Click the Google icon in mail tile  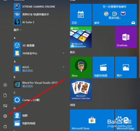[106, 14]
